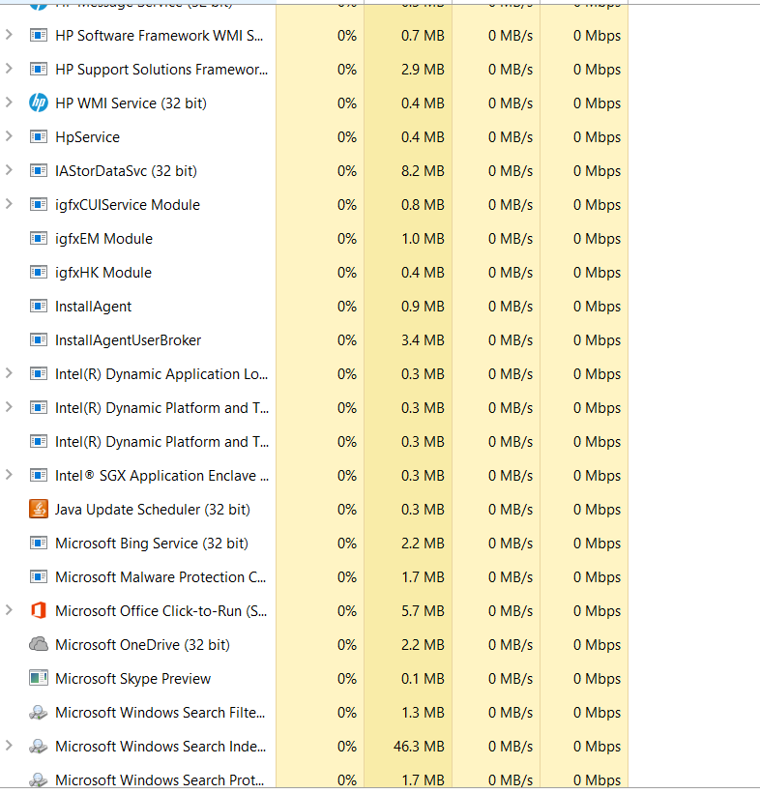Expand the Intel SGX Application Enclave row

tap(9, 475)
